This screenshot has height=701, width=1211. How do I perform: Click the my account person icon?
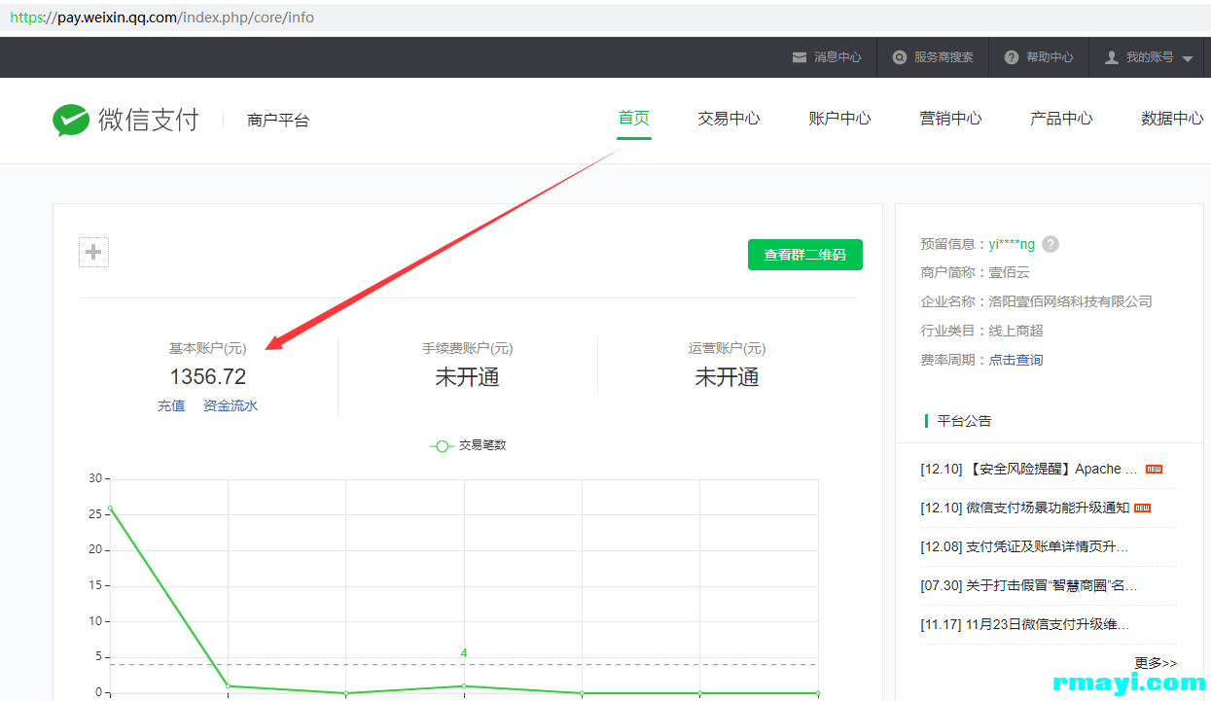[x=1112, y=57]
